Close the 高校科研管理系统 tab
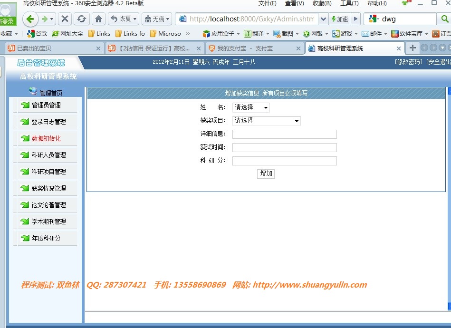This screenshot has height=328, width=451. click(x=399, y=48)
